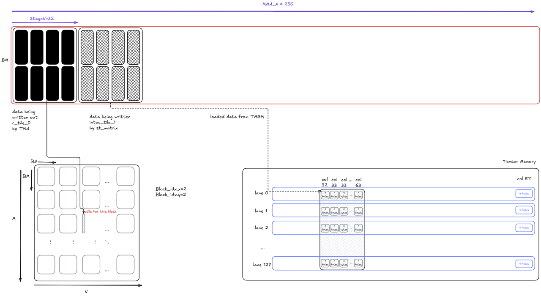Screen dimensions: 541x296
Task: Select the first crosshatched tile in c_tile_1
Action: (87, 47)
